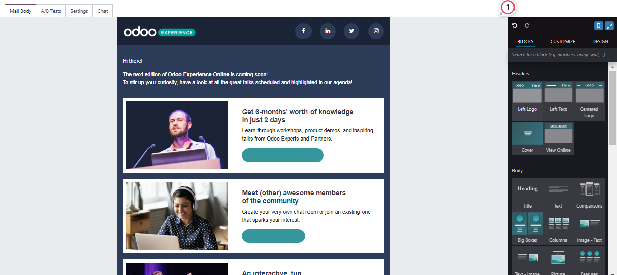The width and height of the screenshot is (617, 275).
Task: Click the Facebook icon in the email header
Action: (303, 31)
